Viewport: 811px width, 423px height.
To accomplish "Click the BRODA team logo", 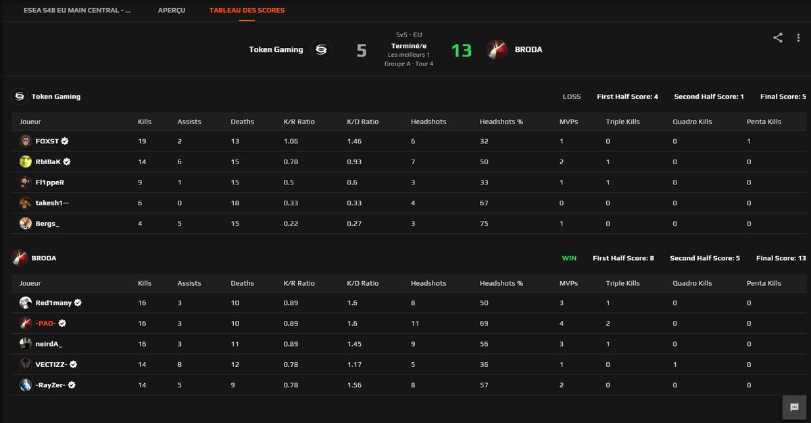I will coord(496,49).
